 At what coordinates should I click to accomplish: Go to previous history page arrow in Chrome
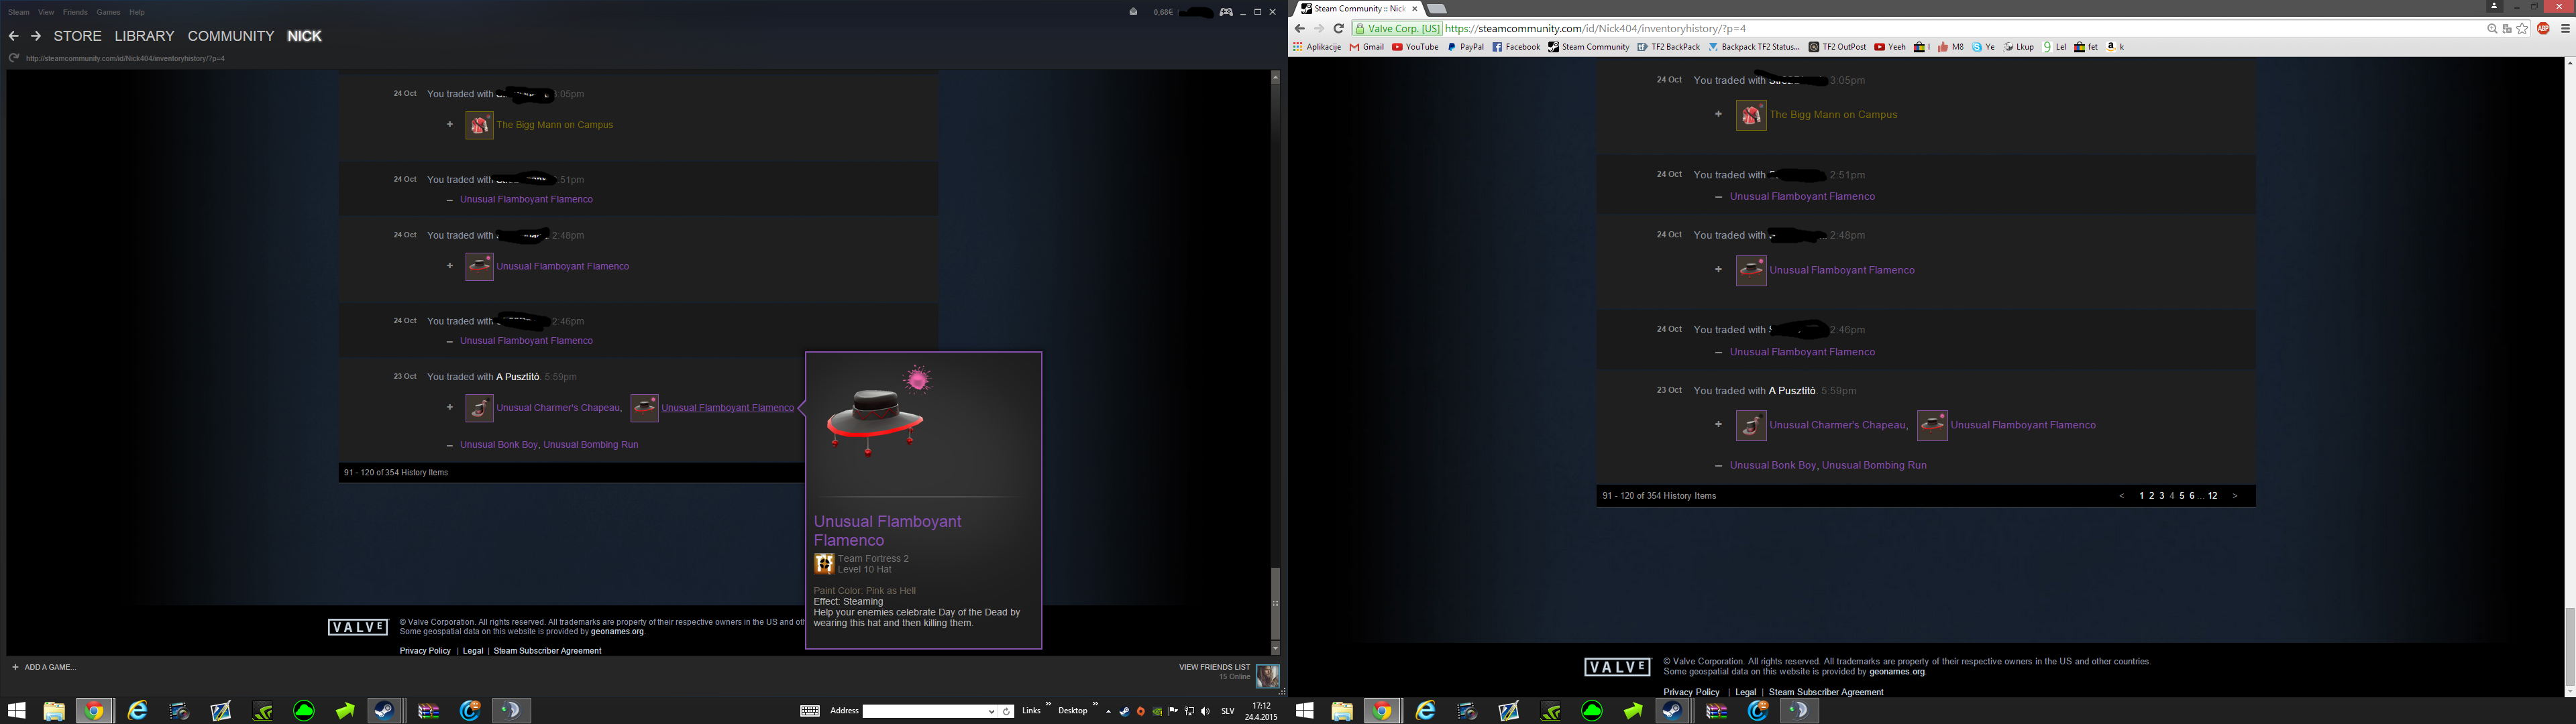click(x=2122, y=496)
